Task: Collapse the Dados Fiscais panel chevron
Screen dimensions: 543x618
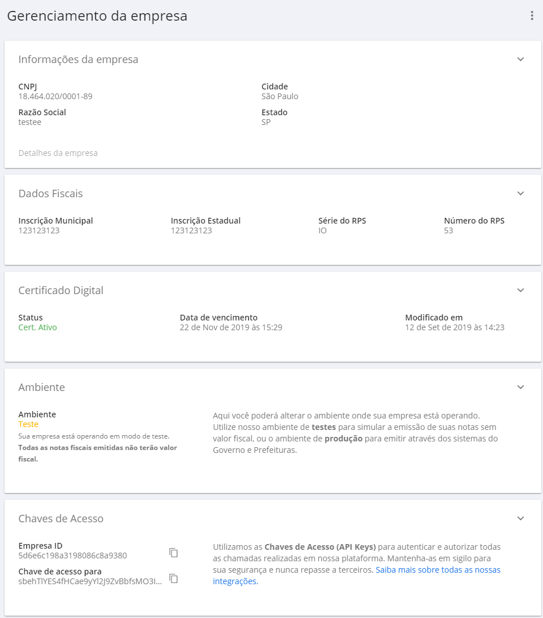Action: pos(520,194)
